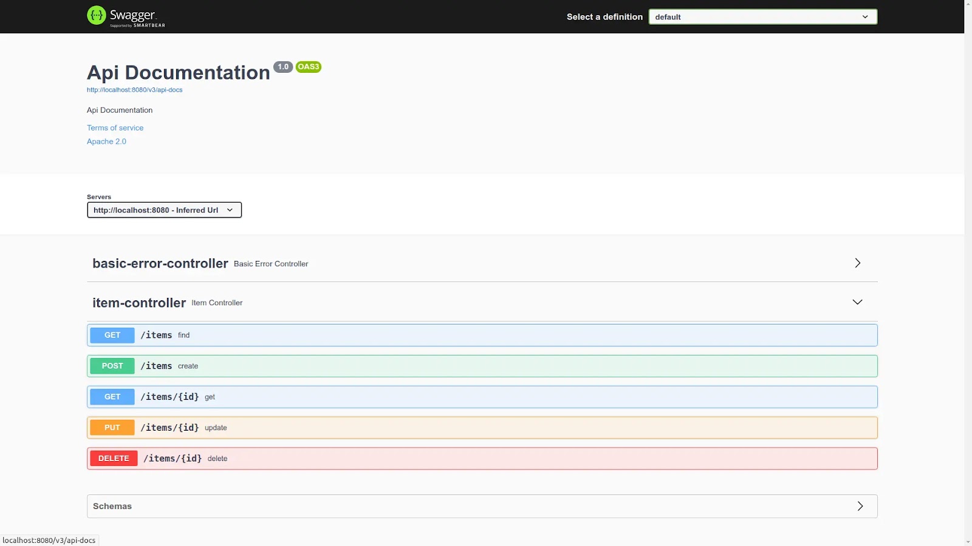Open the Apache 2.0 license link
Viewport: 972px width, 546px height.
pos(106,141)
